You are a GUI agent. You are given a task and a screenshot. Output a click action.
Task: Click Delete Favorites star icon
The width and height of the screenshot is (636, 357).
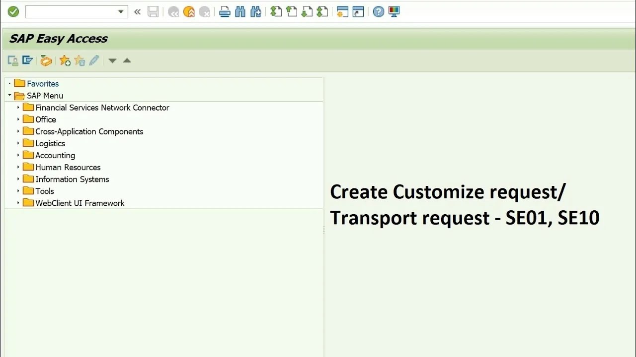(x=79, y=60)
